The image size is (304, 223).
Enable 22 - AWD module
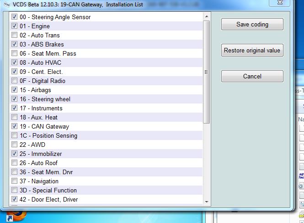click(x=14, y=144)
